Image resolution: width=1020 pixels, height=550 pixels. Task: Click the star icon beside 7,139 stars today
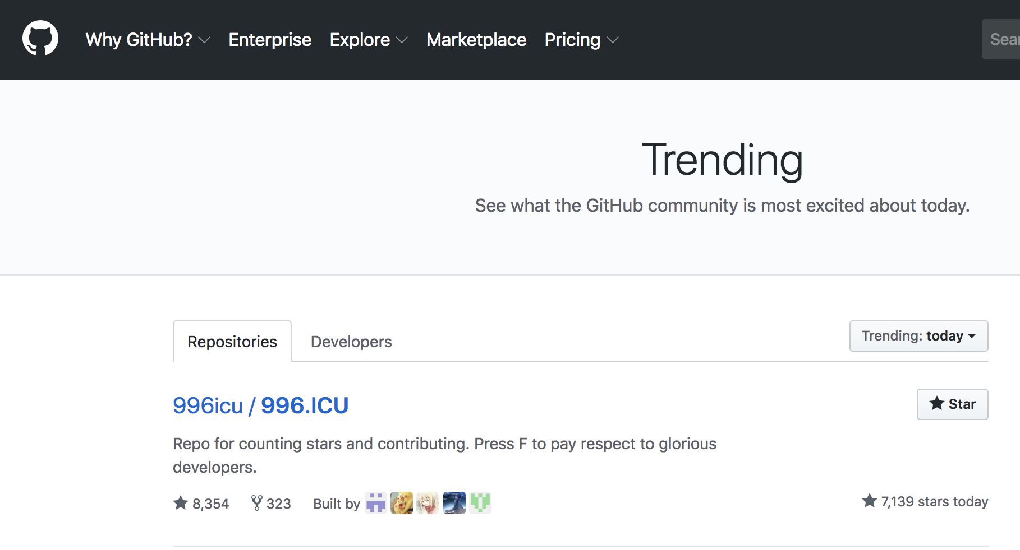tap(870, 501)
